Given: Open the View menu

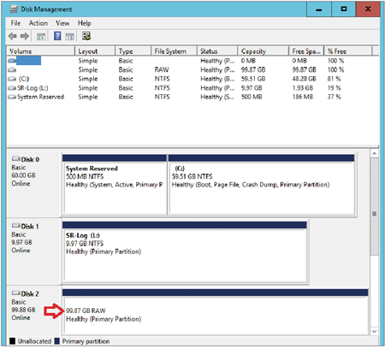Looking at the screenshot, I should coord(62,23).
